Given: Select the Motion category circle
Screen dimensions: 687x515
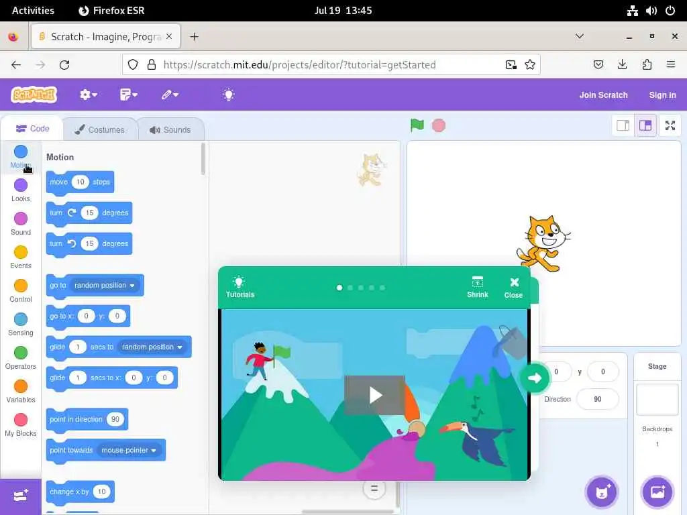Looking at the screenshot, I should click(x=21, y=152).
